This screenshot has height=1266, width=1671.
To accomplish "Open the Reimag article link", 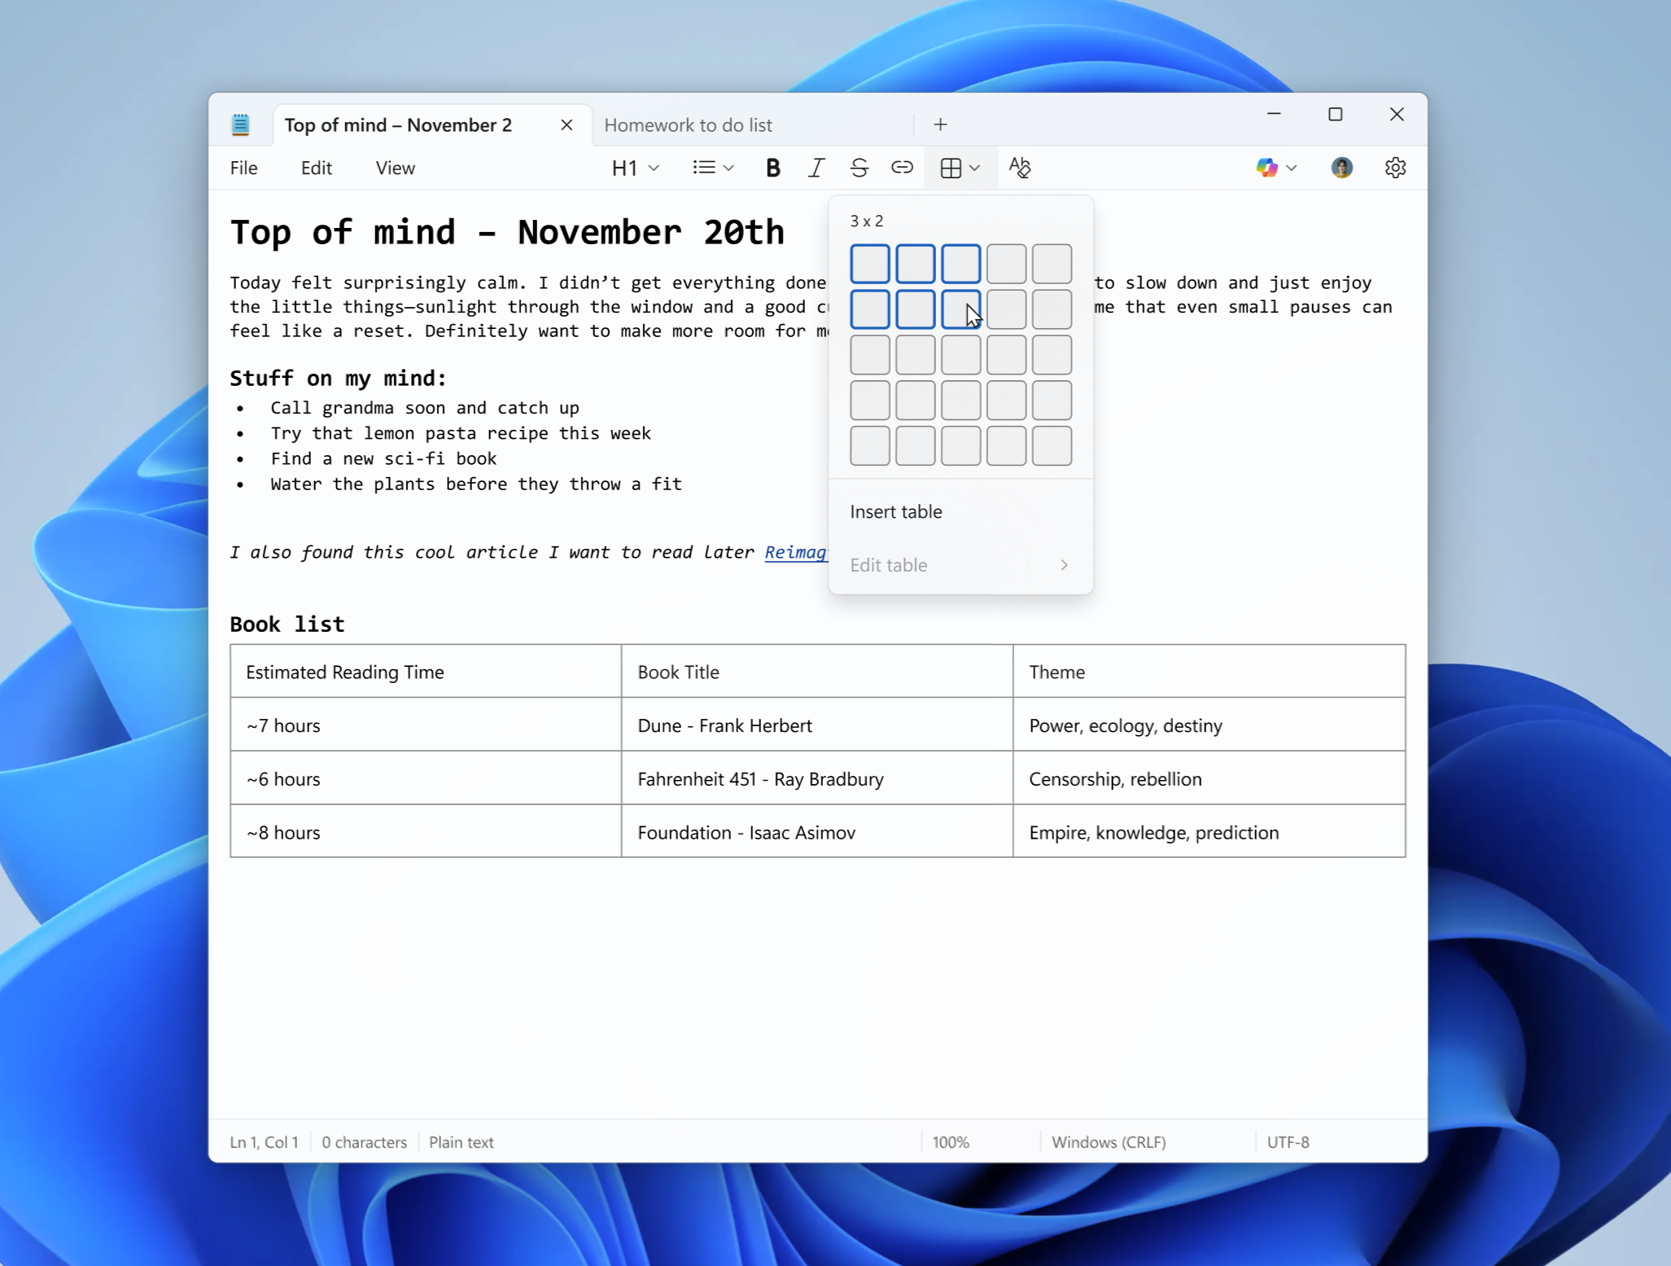I will (x=795, y=552).
